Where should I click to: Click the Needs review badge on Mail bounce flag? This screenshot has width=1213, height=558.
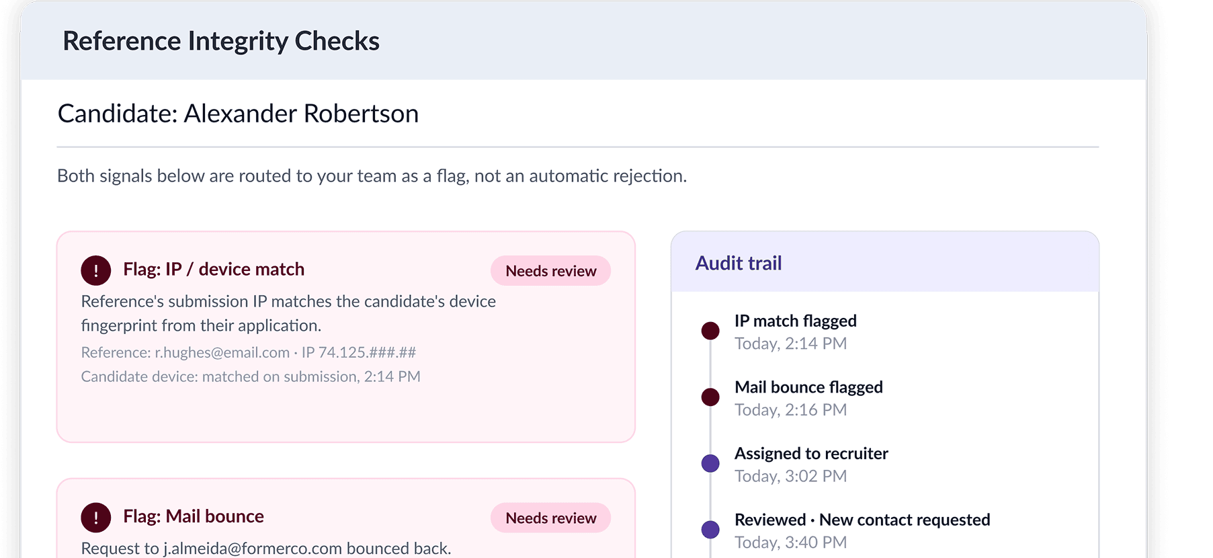(x=550, y=518)
